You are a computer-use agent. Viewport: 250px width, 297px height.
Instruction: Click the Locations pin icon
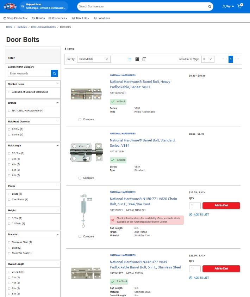tap(95, 18)
